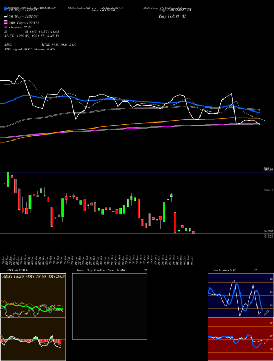Click the CL: 1219.62 closing price
274x361 pixels.
pyautogui.click(x=103, y=10)
